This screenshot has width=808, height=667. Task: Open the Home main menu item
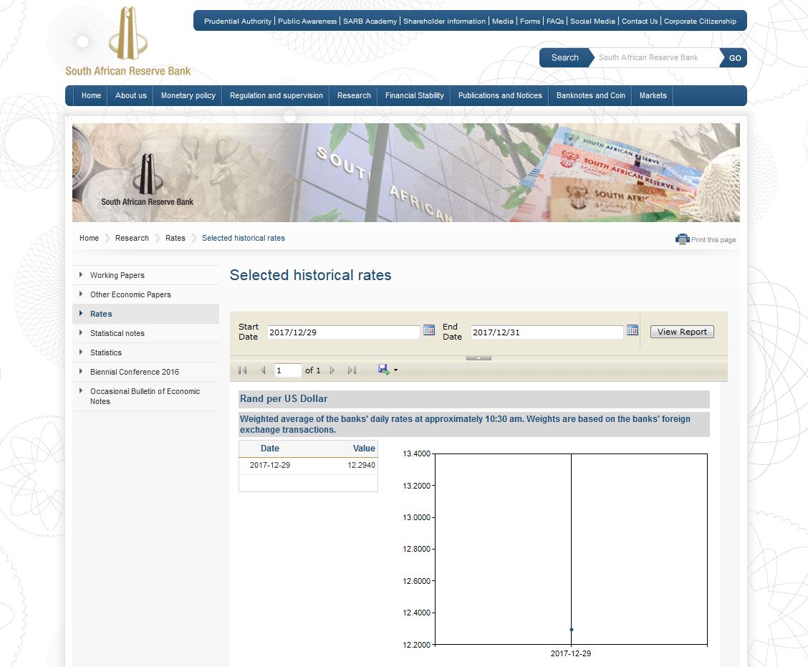click(x=91, y=95)
